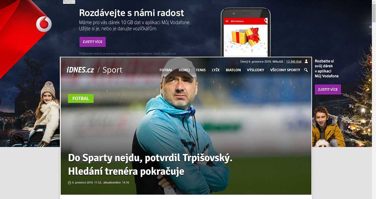Open the HOKEJ section
Screen dimensions: 376x199
coord(184,70)
